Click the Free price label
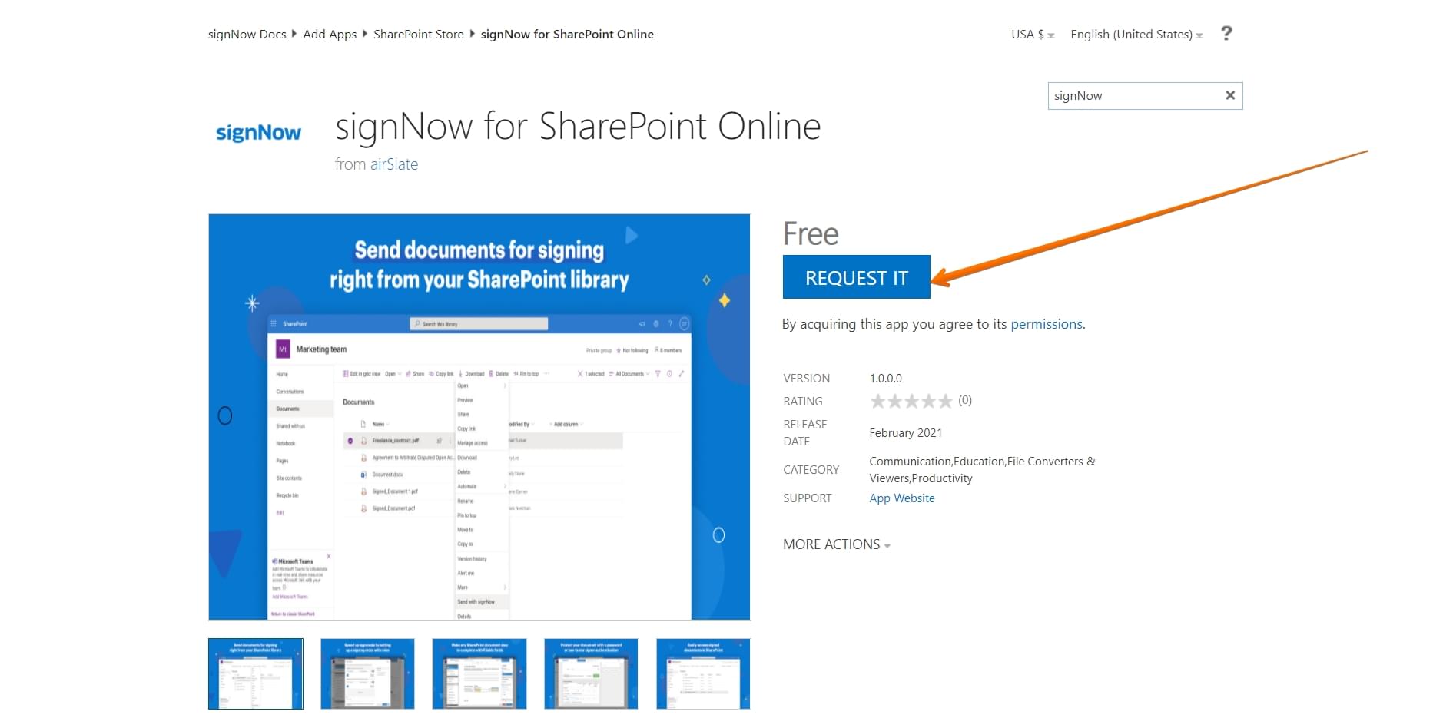1453x718 pixels. coord(811,234)
